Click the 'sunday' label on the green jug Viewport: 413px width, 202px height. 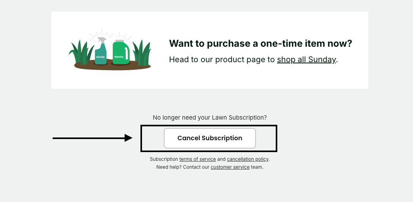tap(119, 57)
